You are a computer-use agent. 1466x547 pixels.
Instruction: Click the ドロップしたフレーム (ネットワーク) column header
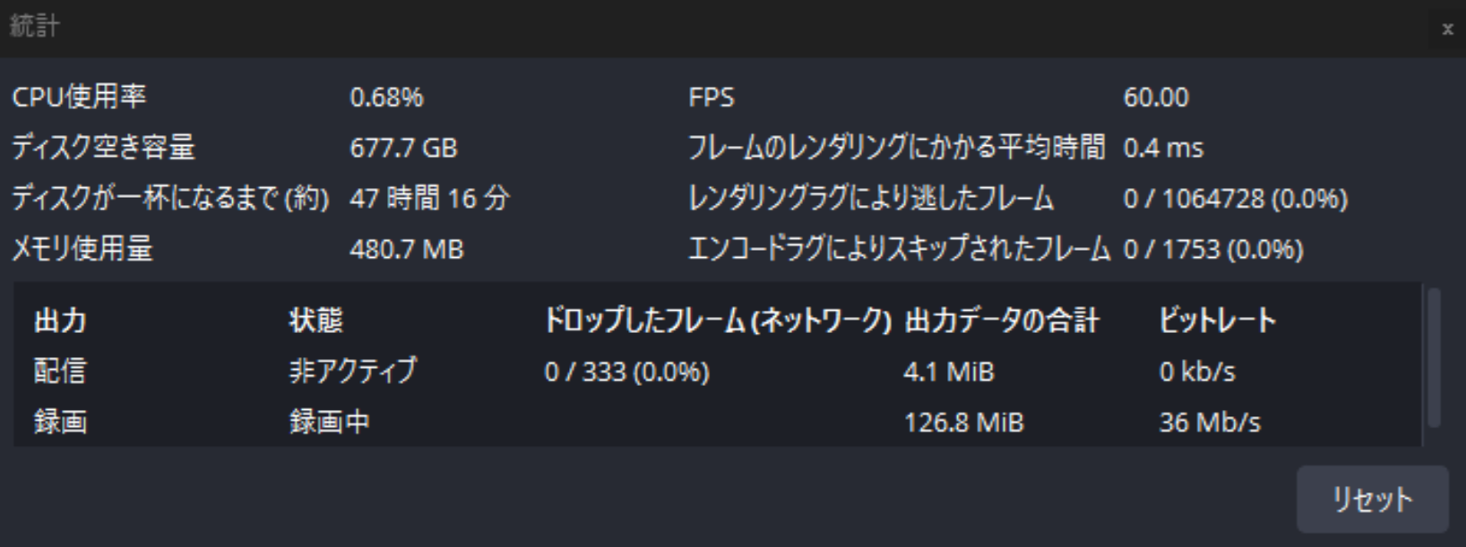coord(717,321)
